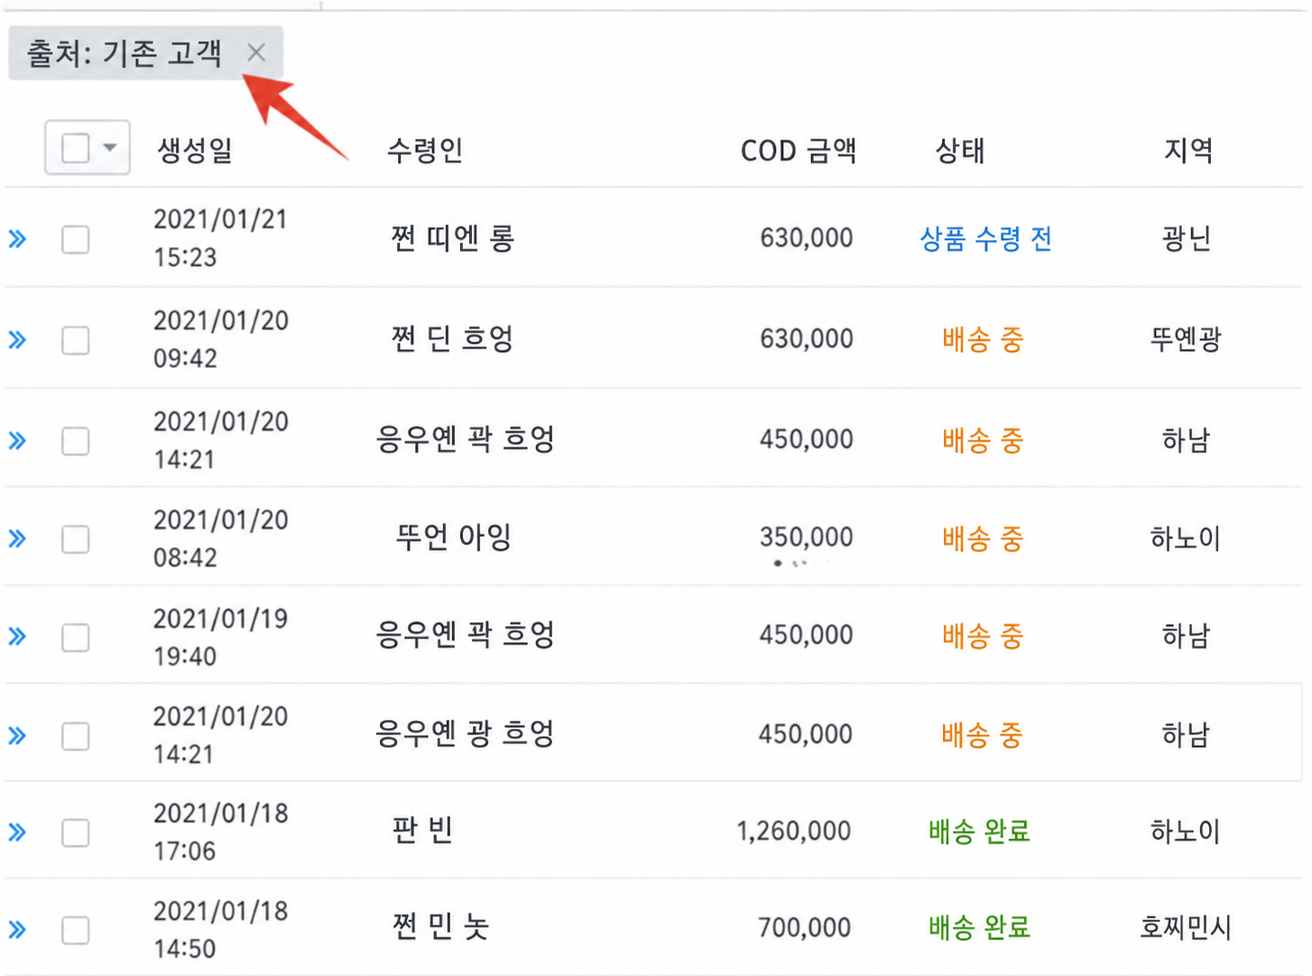Toggle the select-all checkbox in header
The image size is (1312, 976).
pyautogui.click(x=76, y=147)
